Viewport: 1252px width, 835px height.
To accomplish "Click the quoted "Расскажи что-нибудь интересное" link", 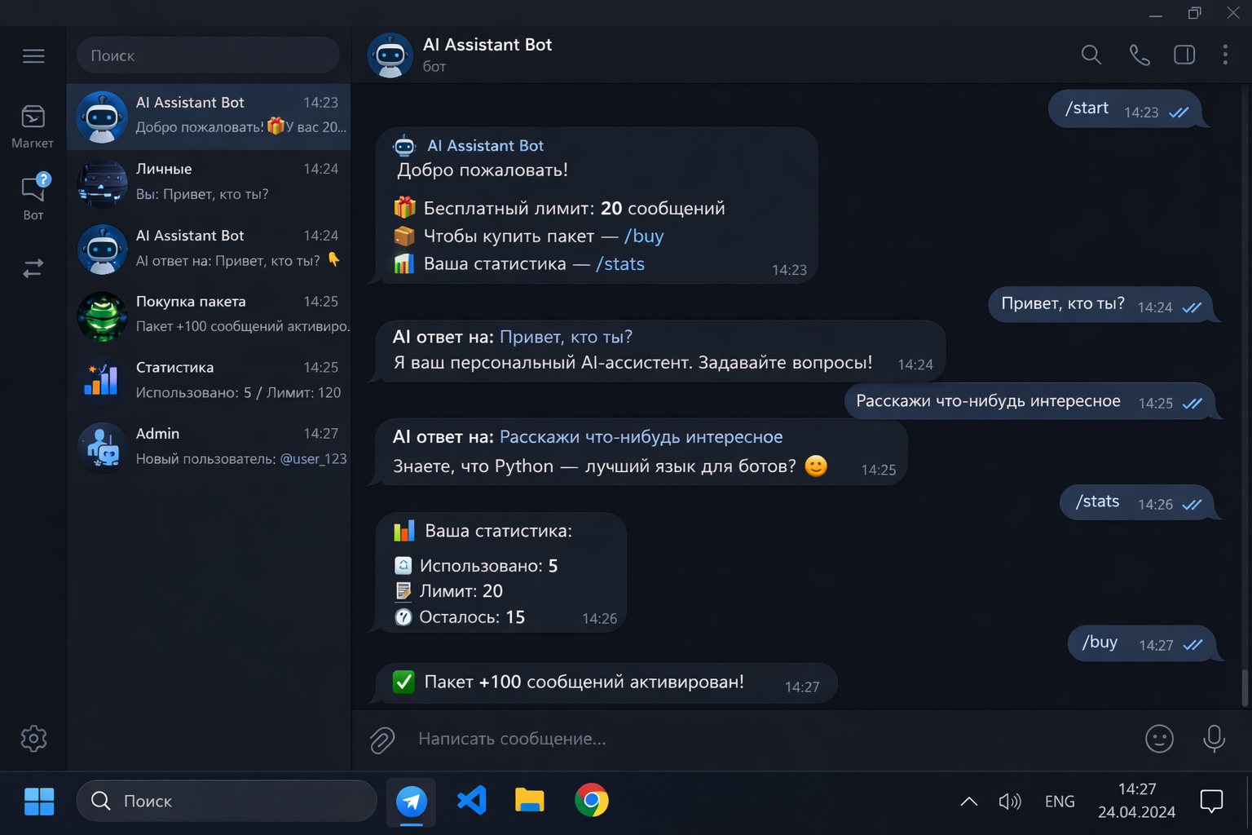I will (641, 437).
